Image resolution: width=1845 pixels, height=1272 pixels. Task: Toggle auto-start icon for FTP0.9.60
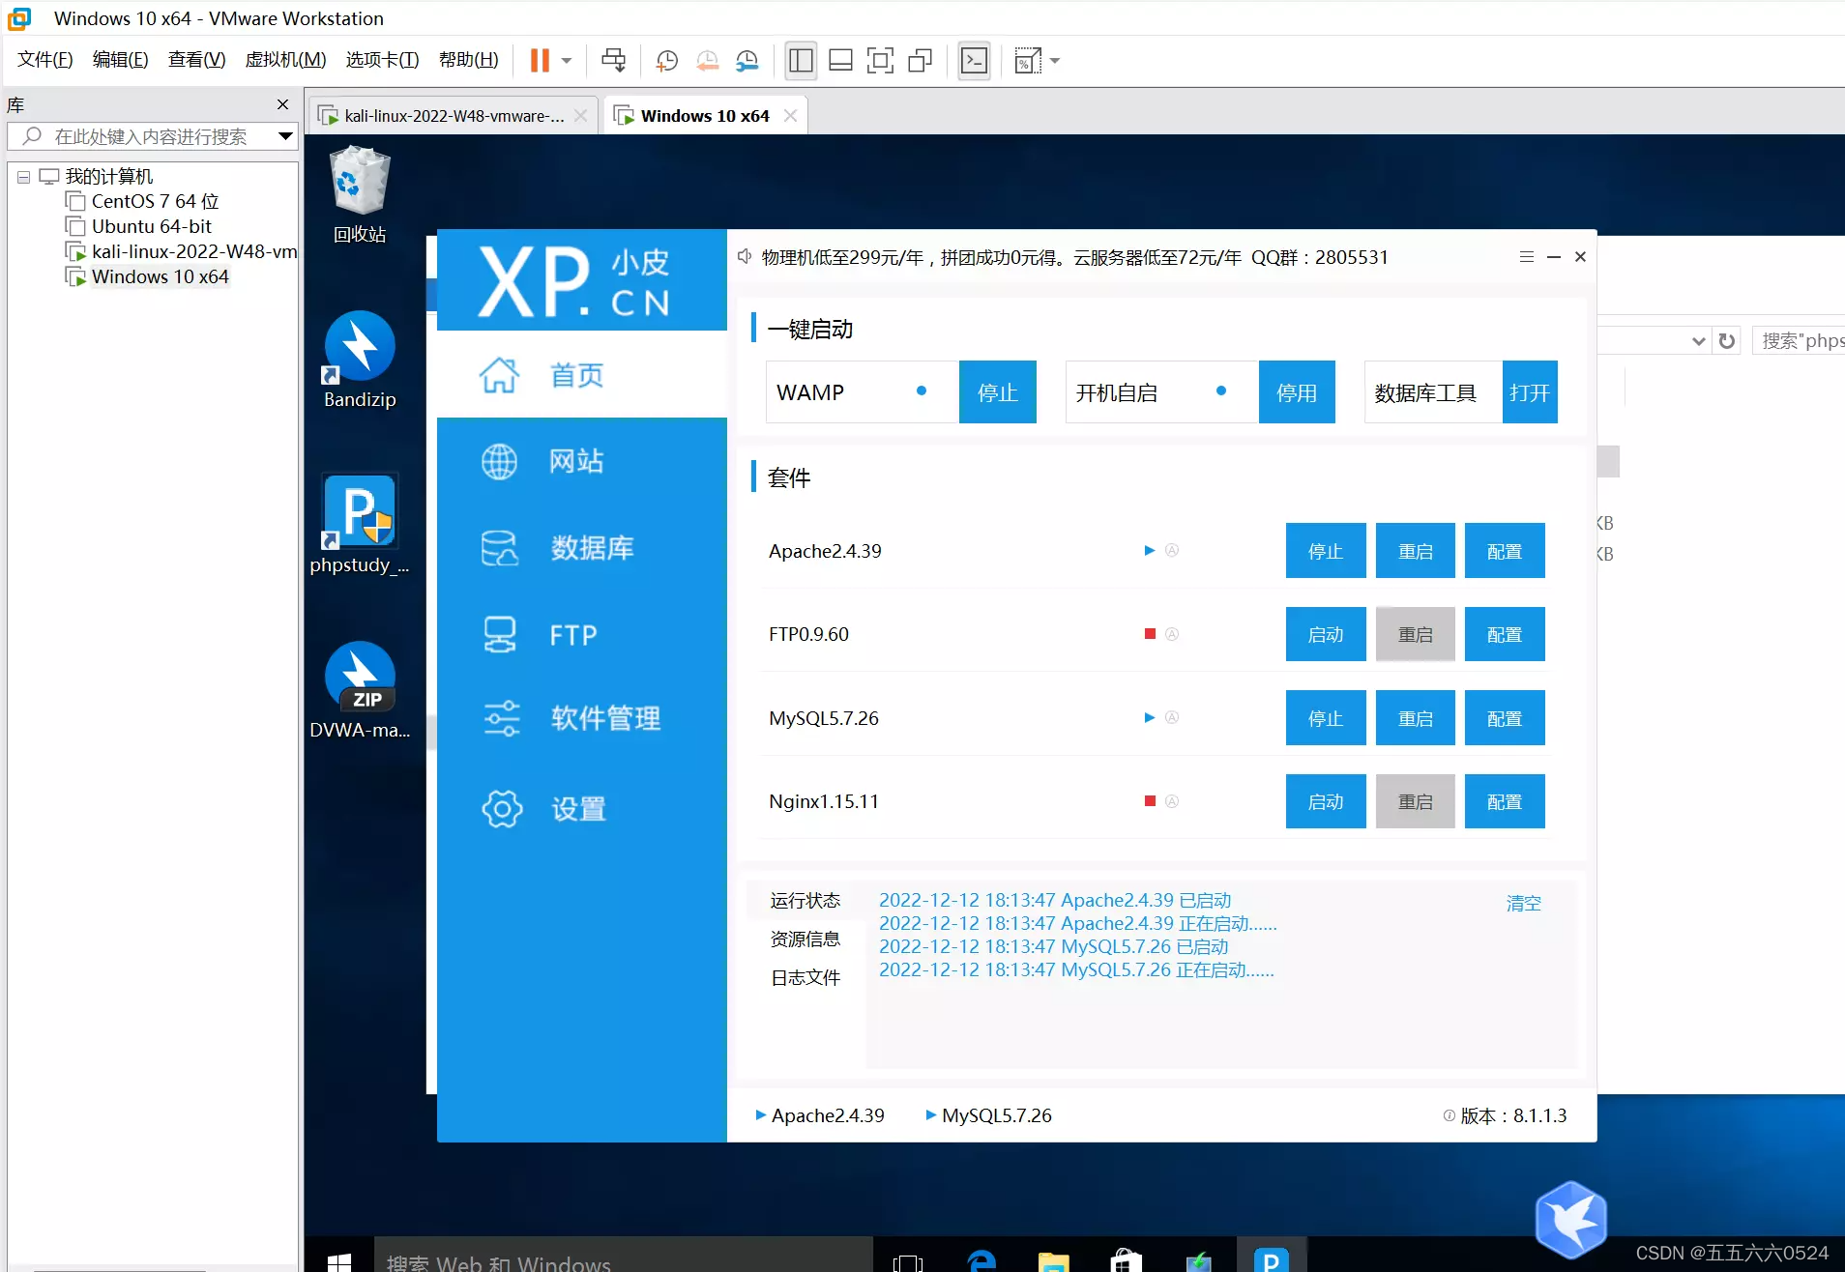[1172, 634]
